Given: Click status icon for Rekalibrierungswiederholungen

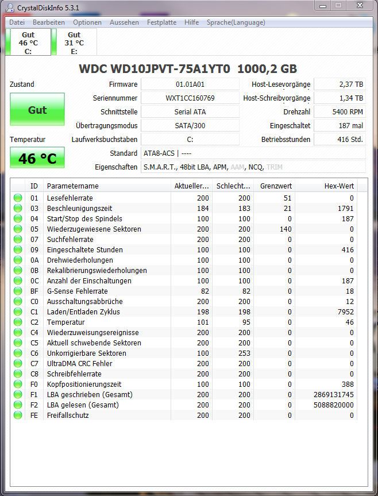Looking at the screenshot, I should click(x=18, y=271).
